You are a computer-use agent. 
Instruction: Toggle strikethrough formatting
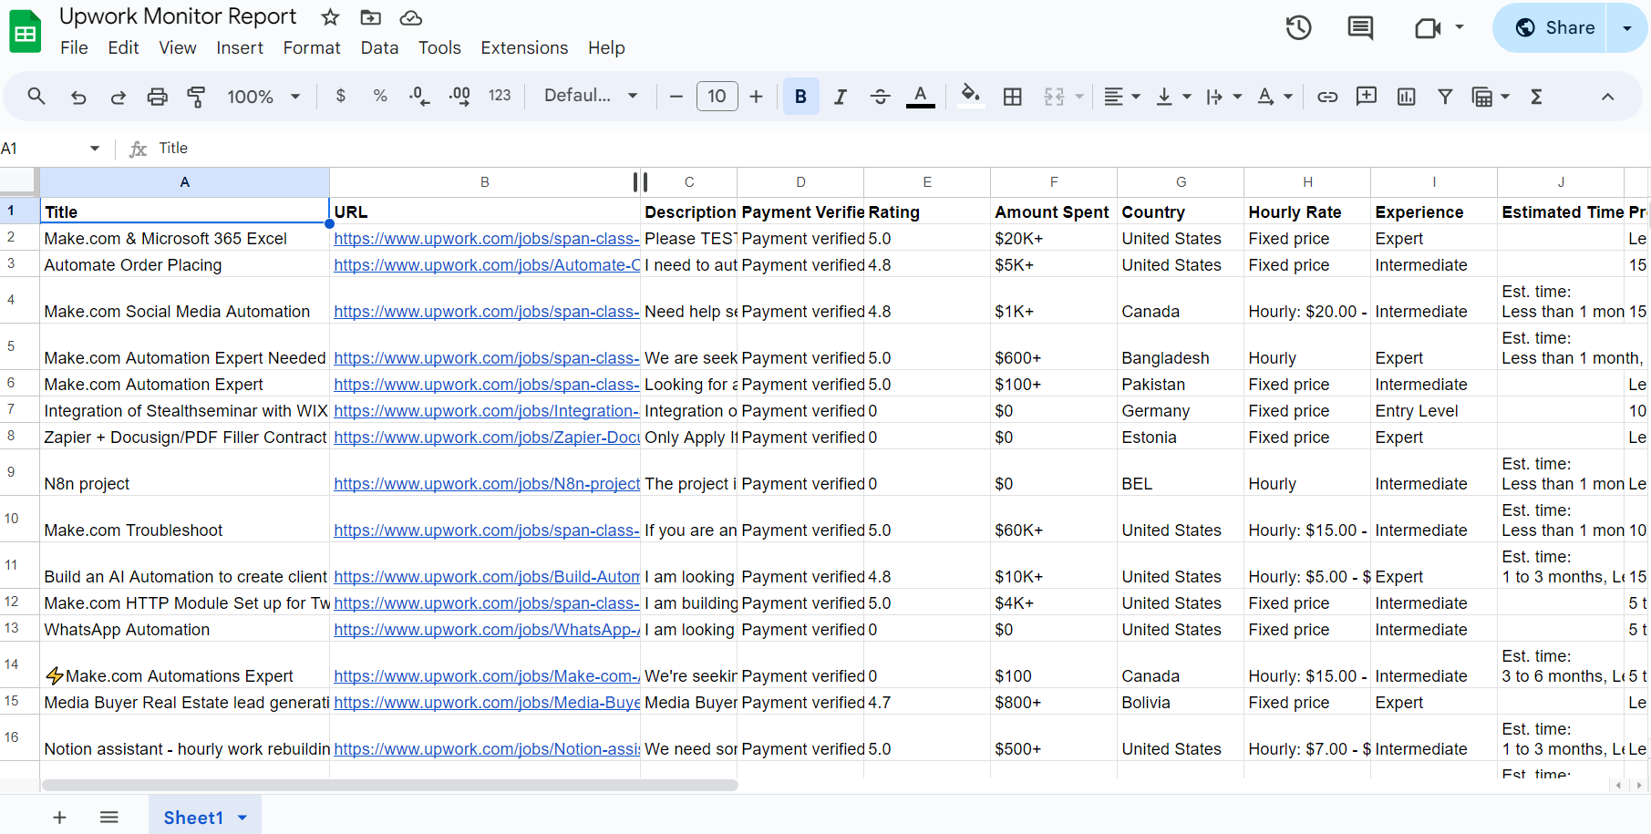point(880,97)
